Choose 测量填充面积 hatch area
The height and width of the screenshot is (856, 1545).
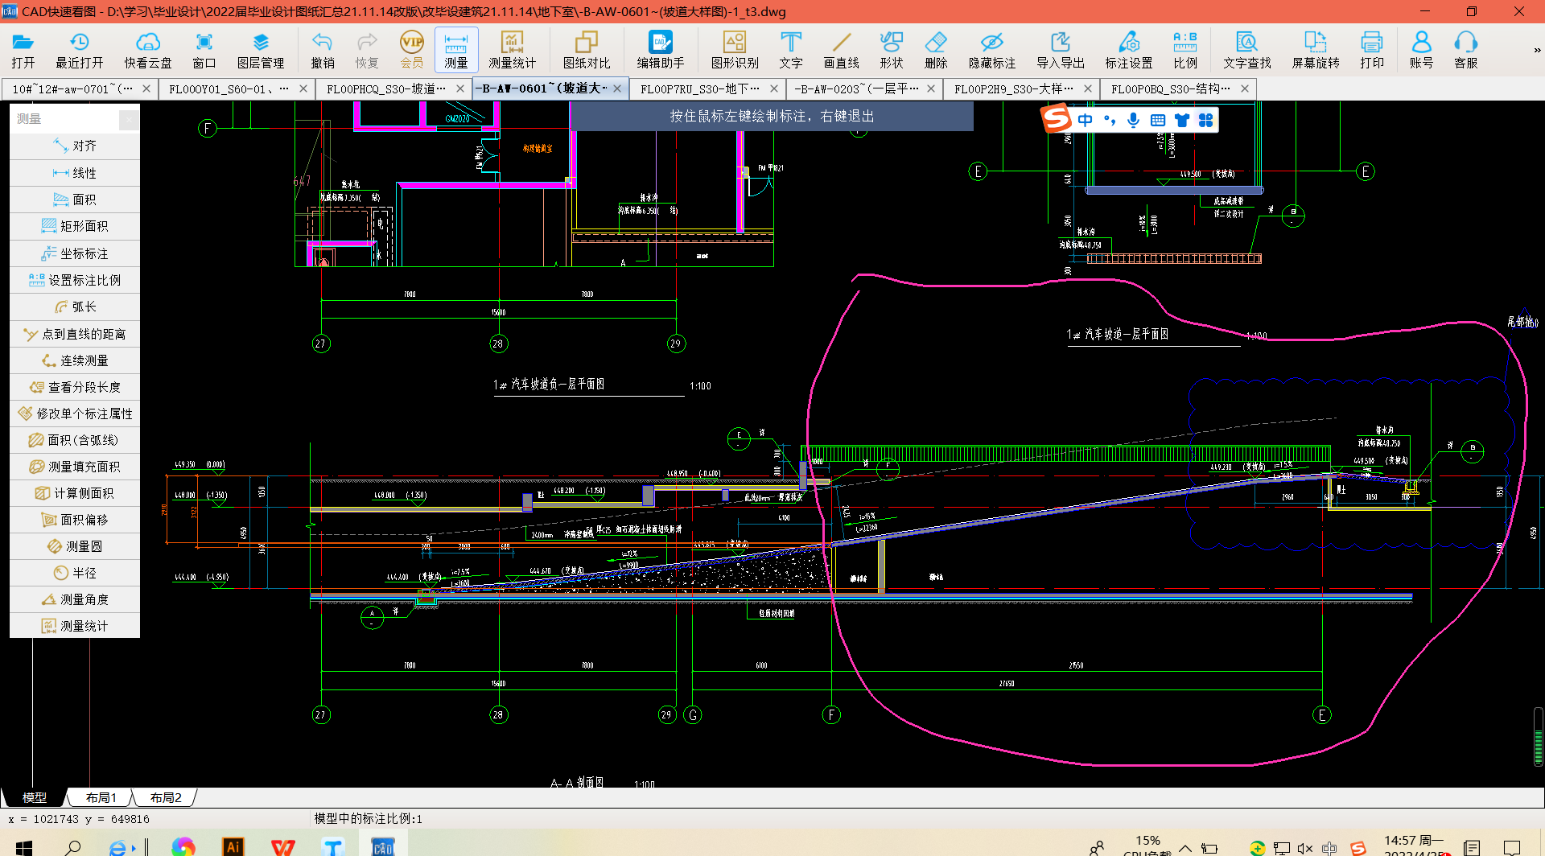click(x=75, y=467)
